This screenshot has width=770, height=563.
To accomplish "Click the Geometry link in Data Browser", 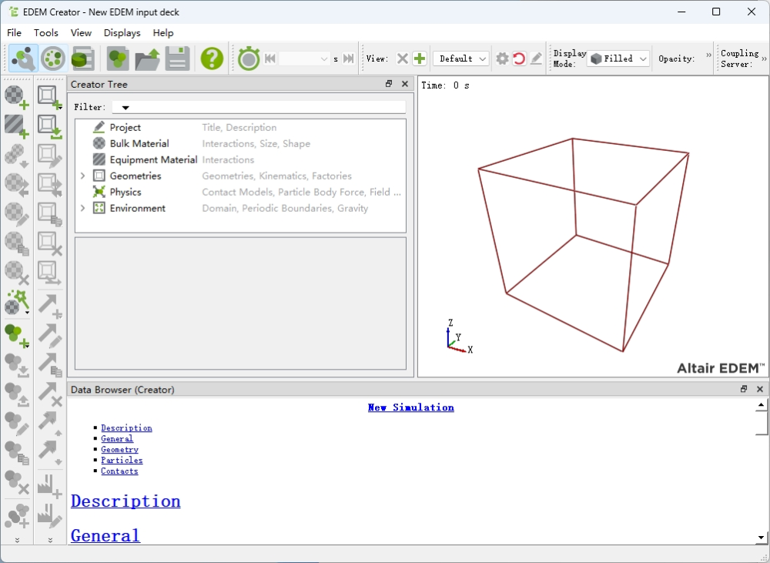I will [119, 450].
